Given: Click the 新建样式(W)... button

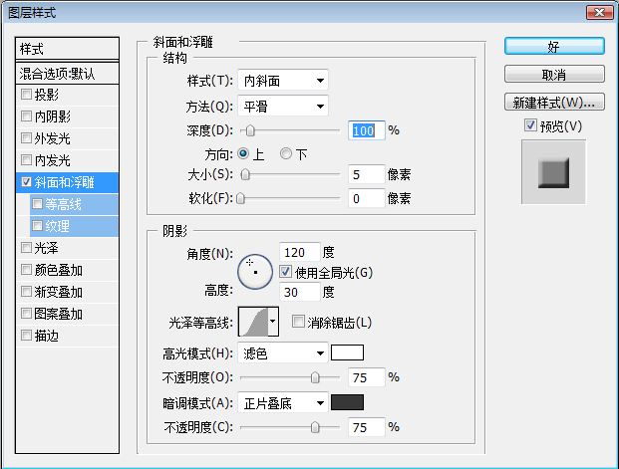Looking at the screenshot, I should [x=554, y=103].
